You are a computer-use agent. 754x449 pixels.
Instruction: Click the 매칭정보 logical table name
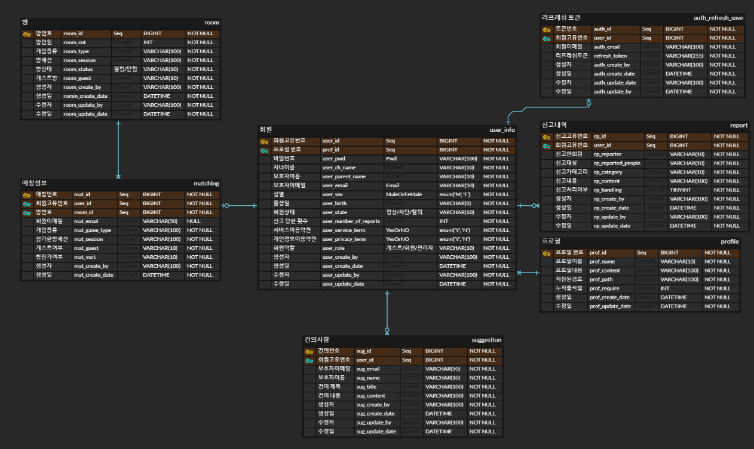point(34,183)
